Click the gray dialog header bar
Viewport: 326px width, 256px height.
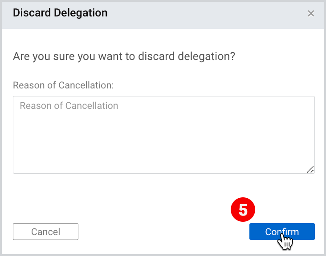(x=163, y=15)
